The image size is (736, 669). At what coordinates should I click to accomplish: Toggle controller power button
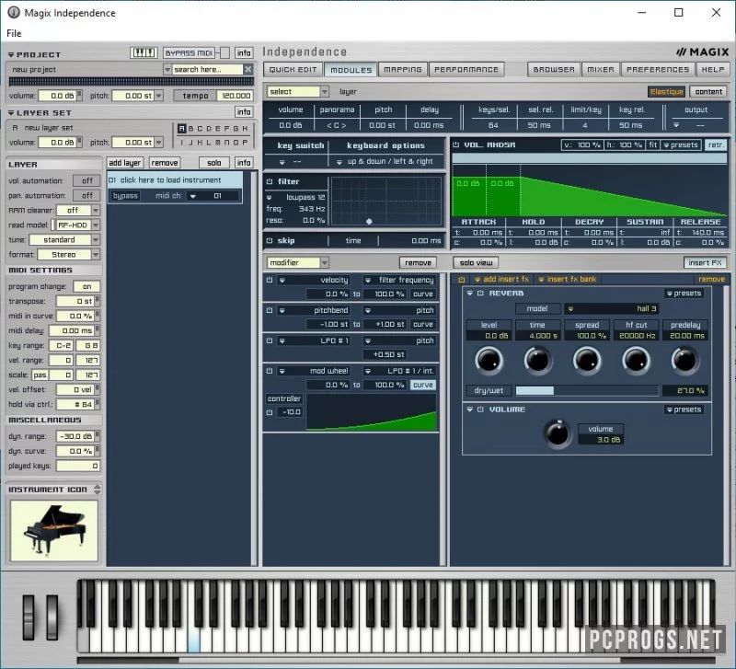[x=270, y=412]
